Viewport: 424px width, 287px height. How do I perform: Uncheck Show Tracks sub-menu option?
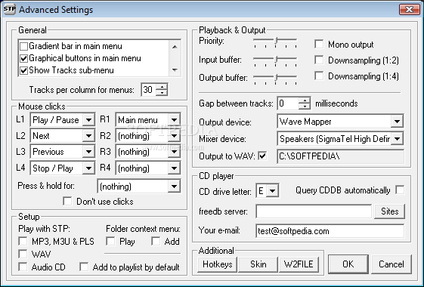coord(23,70)
